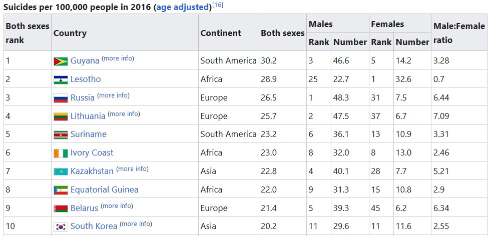Open citation reference 16

218,5
